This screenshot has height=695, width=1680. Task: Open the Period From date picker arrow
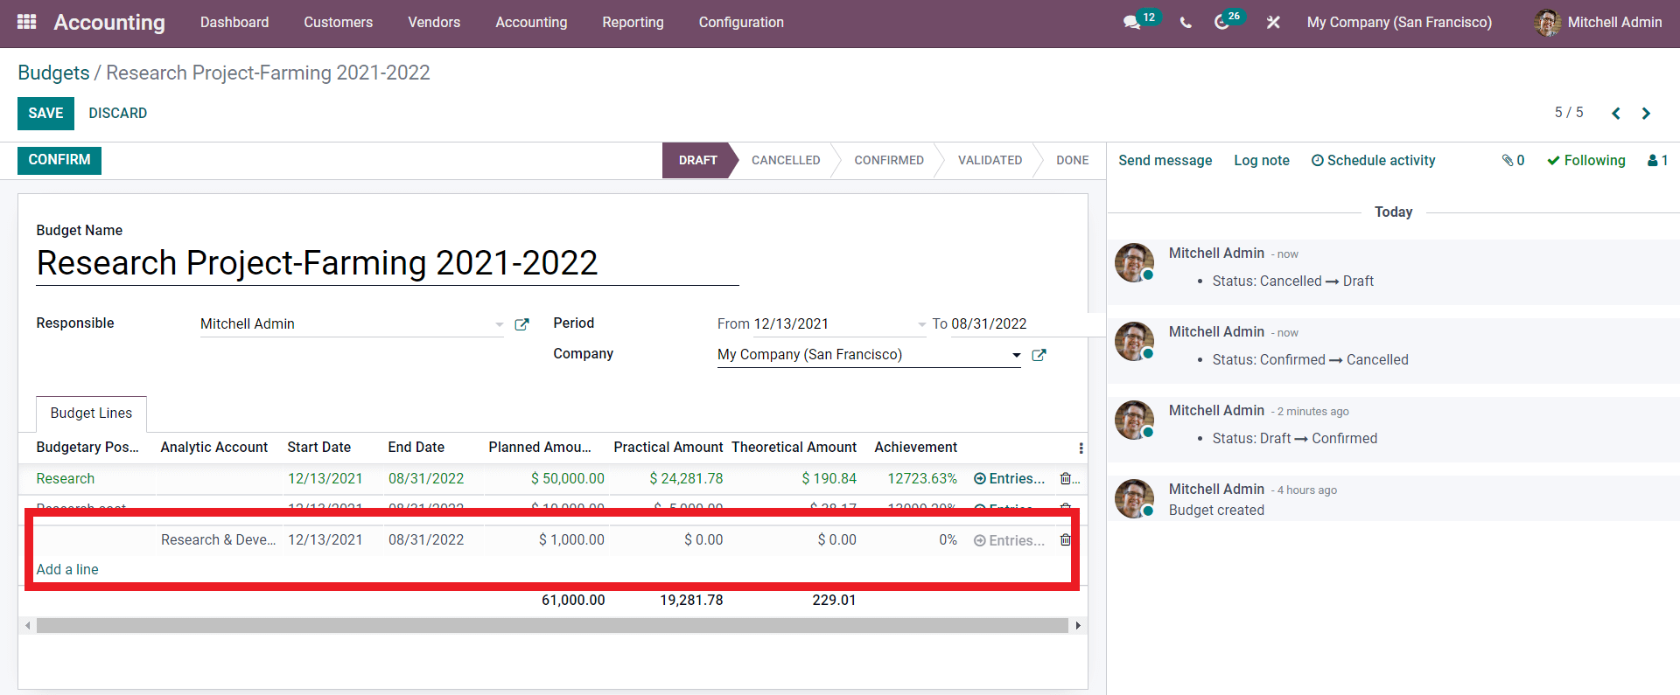[921, 324]
